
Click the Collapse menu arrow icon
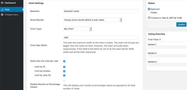2,15
